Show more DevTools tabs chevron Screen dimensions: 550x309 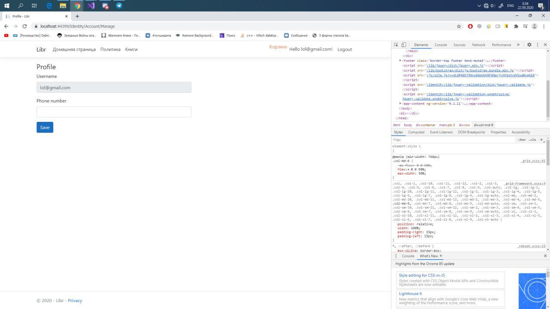518,45
